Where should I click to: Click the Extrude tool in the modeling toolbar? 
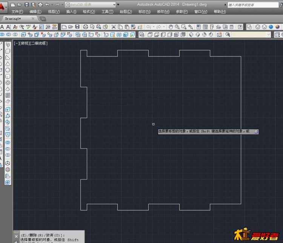pos(8,109)
